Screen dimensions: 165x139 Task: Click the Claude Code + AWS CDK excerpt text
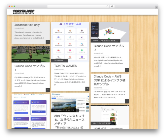click(110, 95)
